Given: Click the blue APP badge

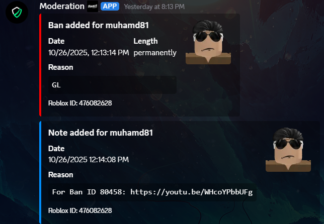Looking at the screenshot, I should pos(110,7).
